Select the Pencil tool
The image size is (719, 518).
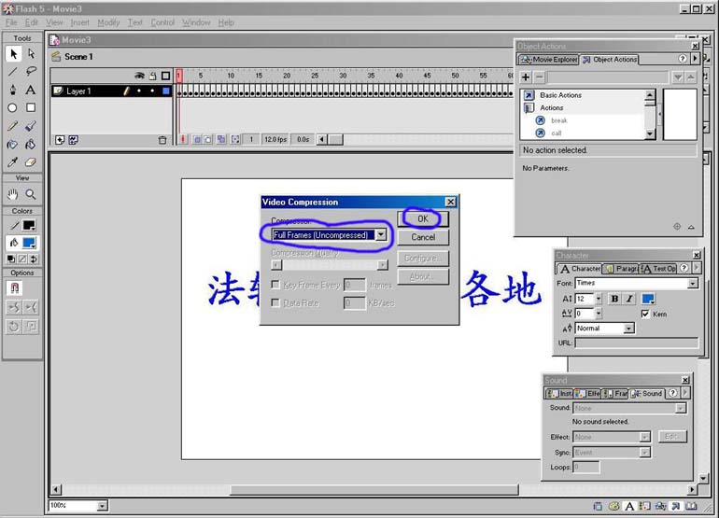click(13, 126)
